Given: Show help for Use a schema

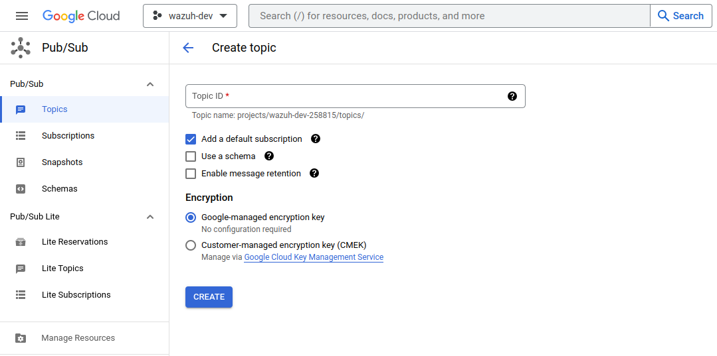Looking at the screenshot, I should pos(269,156).
